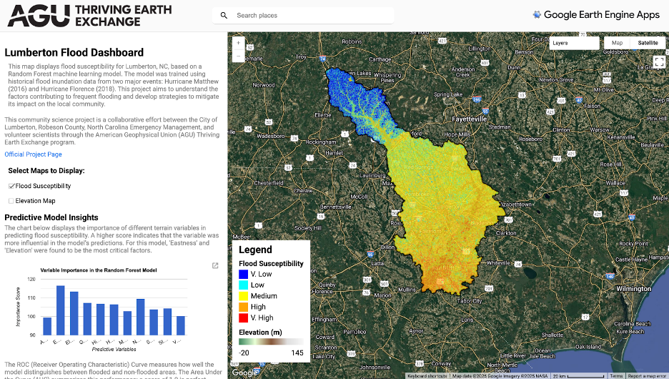This screenshot has height=379, width=669.
Task: Click the AGU Thriving Earth Exchange logo
Action: coord(89,15)
